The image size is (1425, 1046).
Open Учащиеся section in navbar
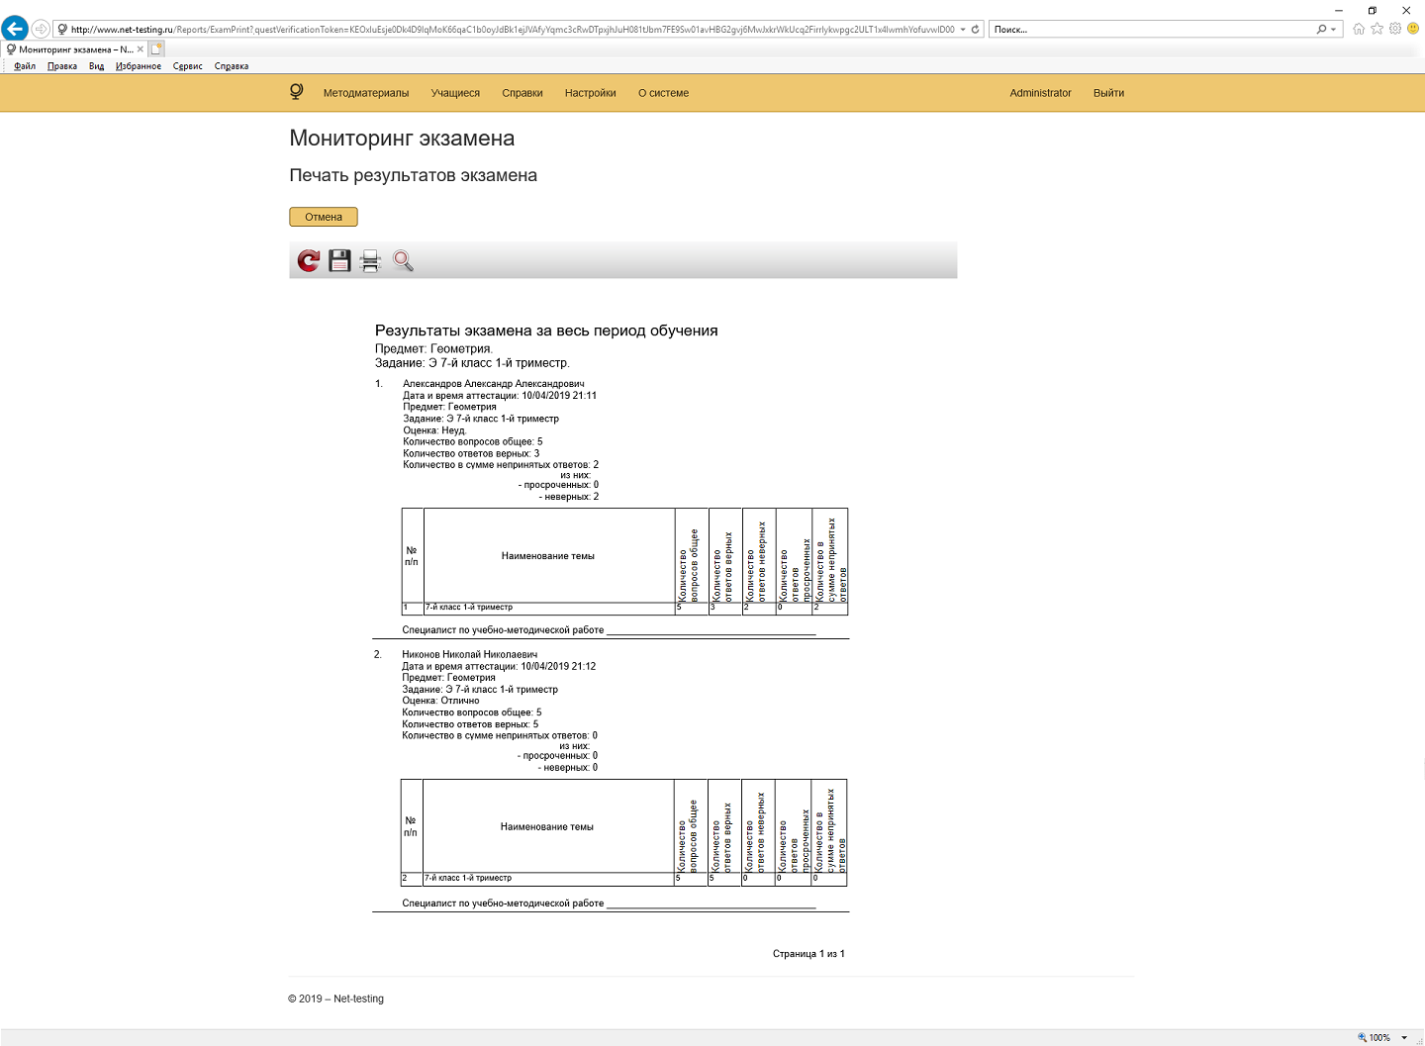pyautogui.click(x=455, y=93)
